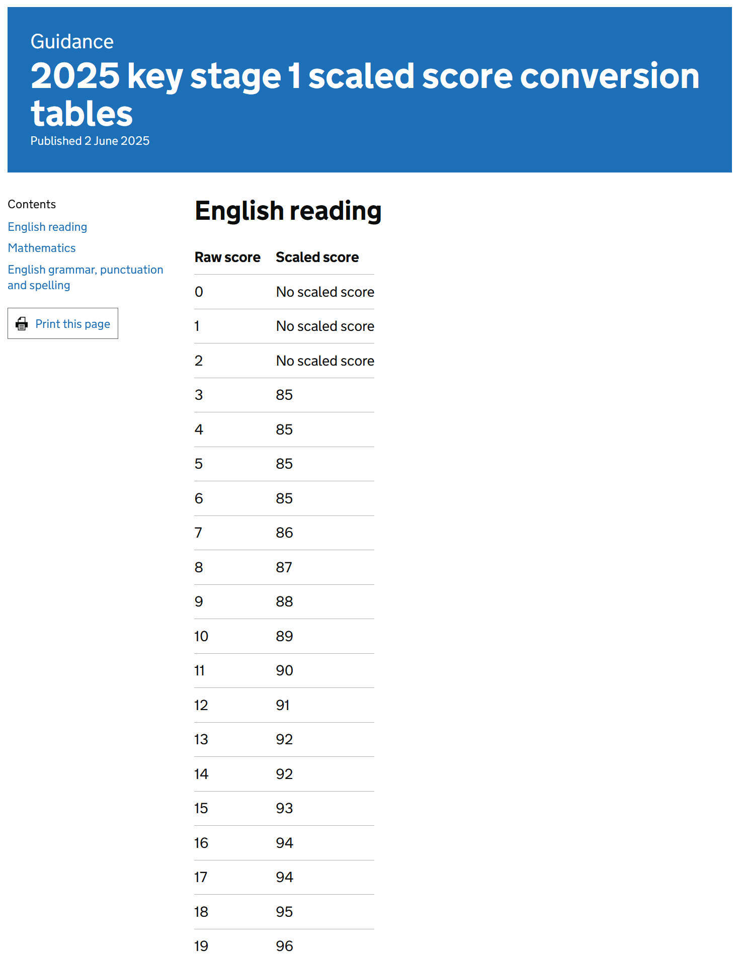Screen dimensions: 740x955
Task: Click the scaled score value 89
Action: tap(284, 636)
